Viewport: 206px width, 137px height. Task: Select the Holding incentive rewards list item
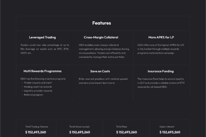tap(38, 87)
